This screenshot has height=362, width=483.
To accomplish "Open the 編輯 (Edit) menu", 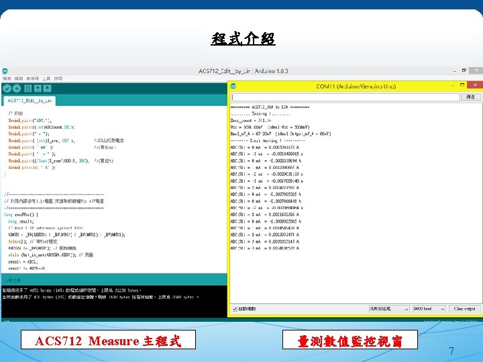I will (x=19, y=79).
